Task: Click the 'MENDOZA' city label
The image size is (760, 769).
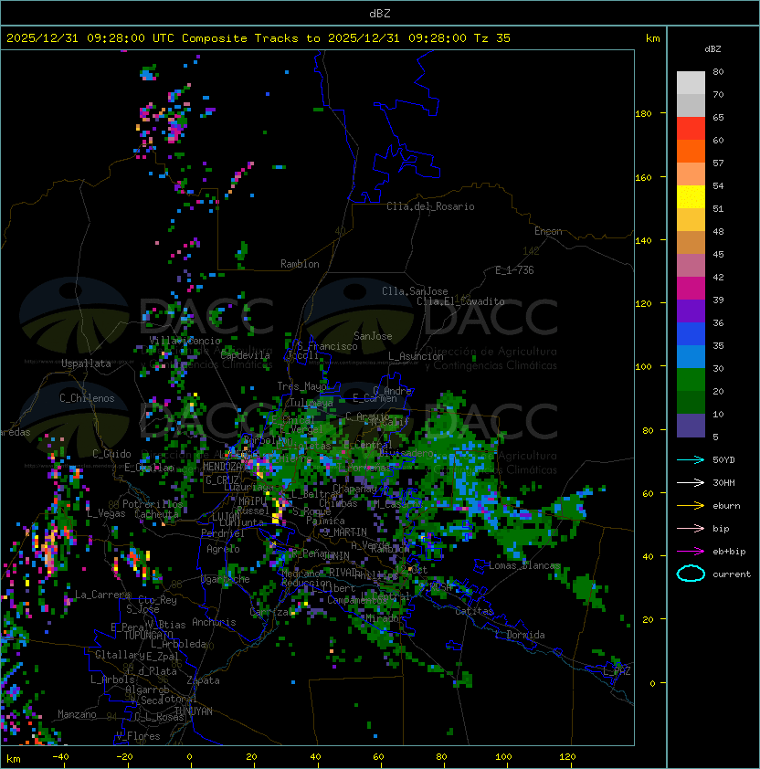Action: click(222, 467)
